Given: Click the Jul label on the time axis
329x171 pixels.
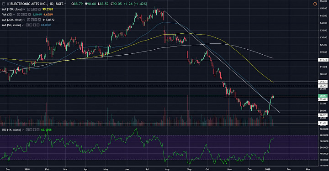Looking at the screenshot, I should coord(147,169).
